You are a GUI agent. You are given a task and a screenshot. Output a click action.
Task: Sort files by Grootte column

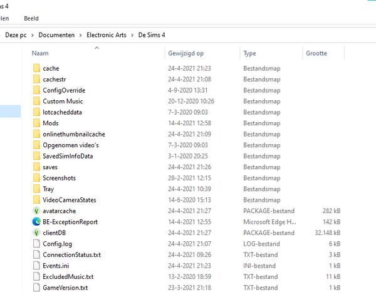(x=316, y=53)
